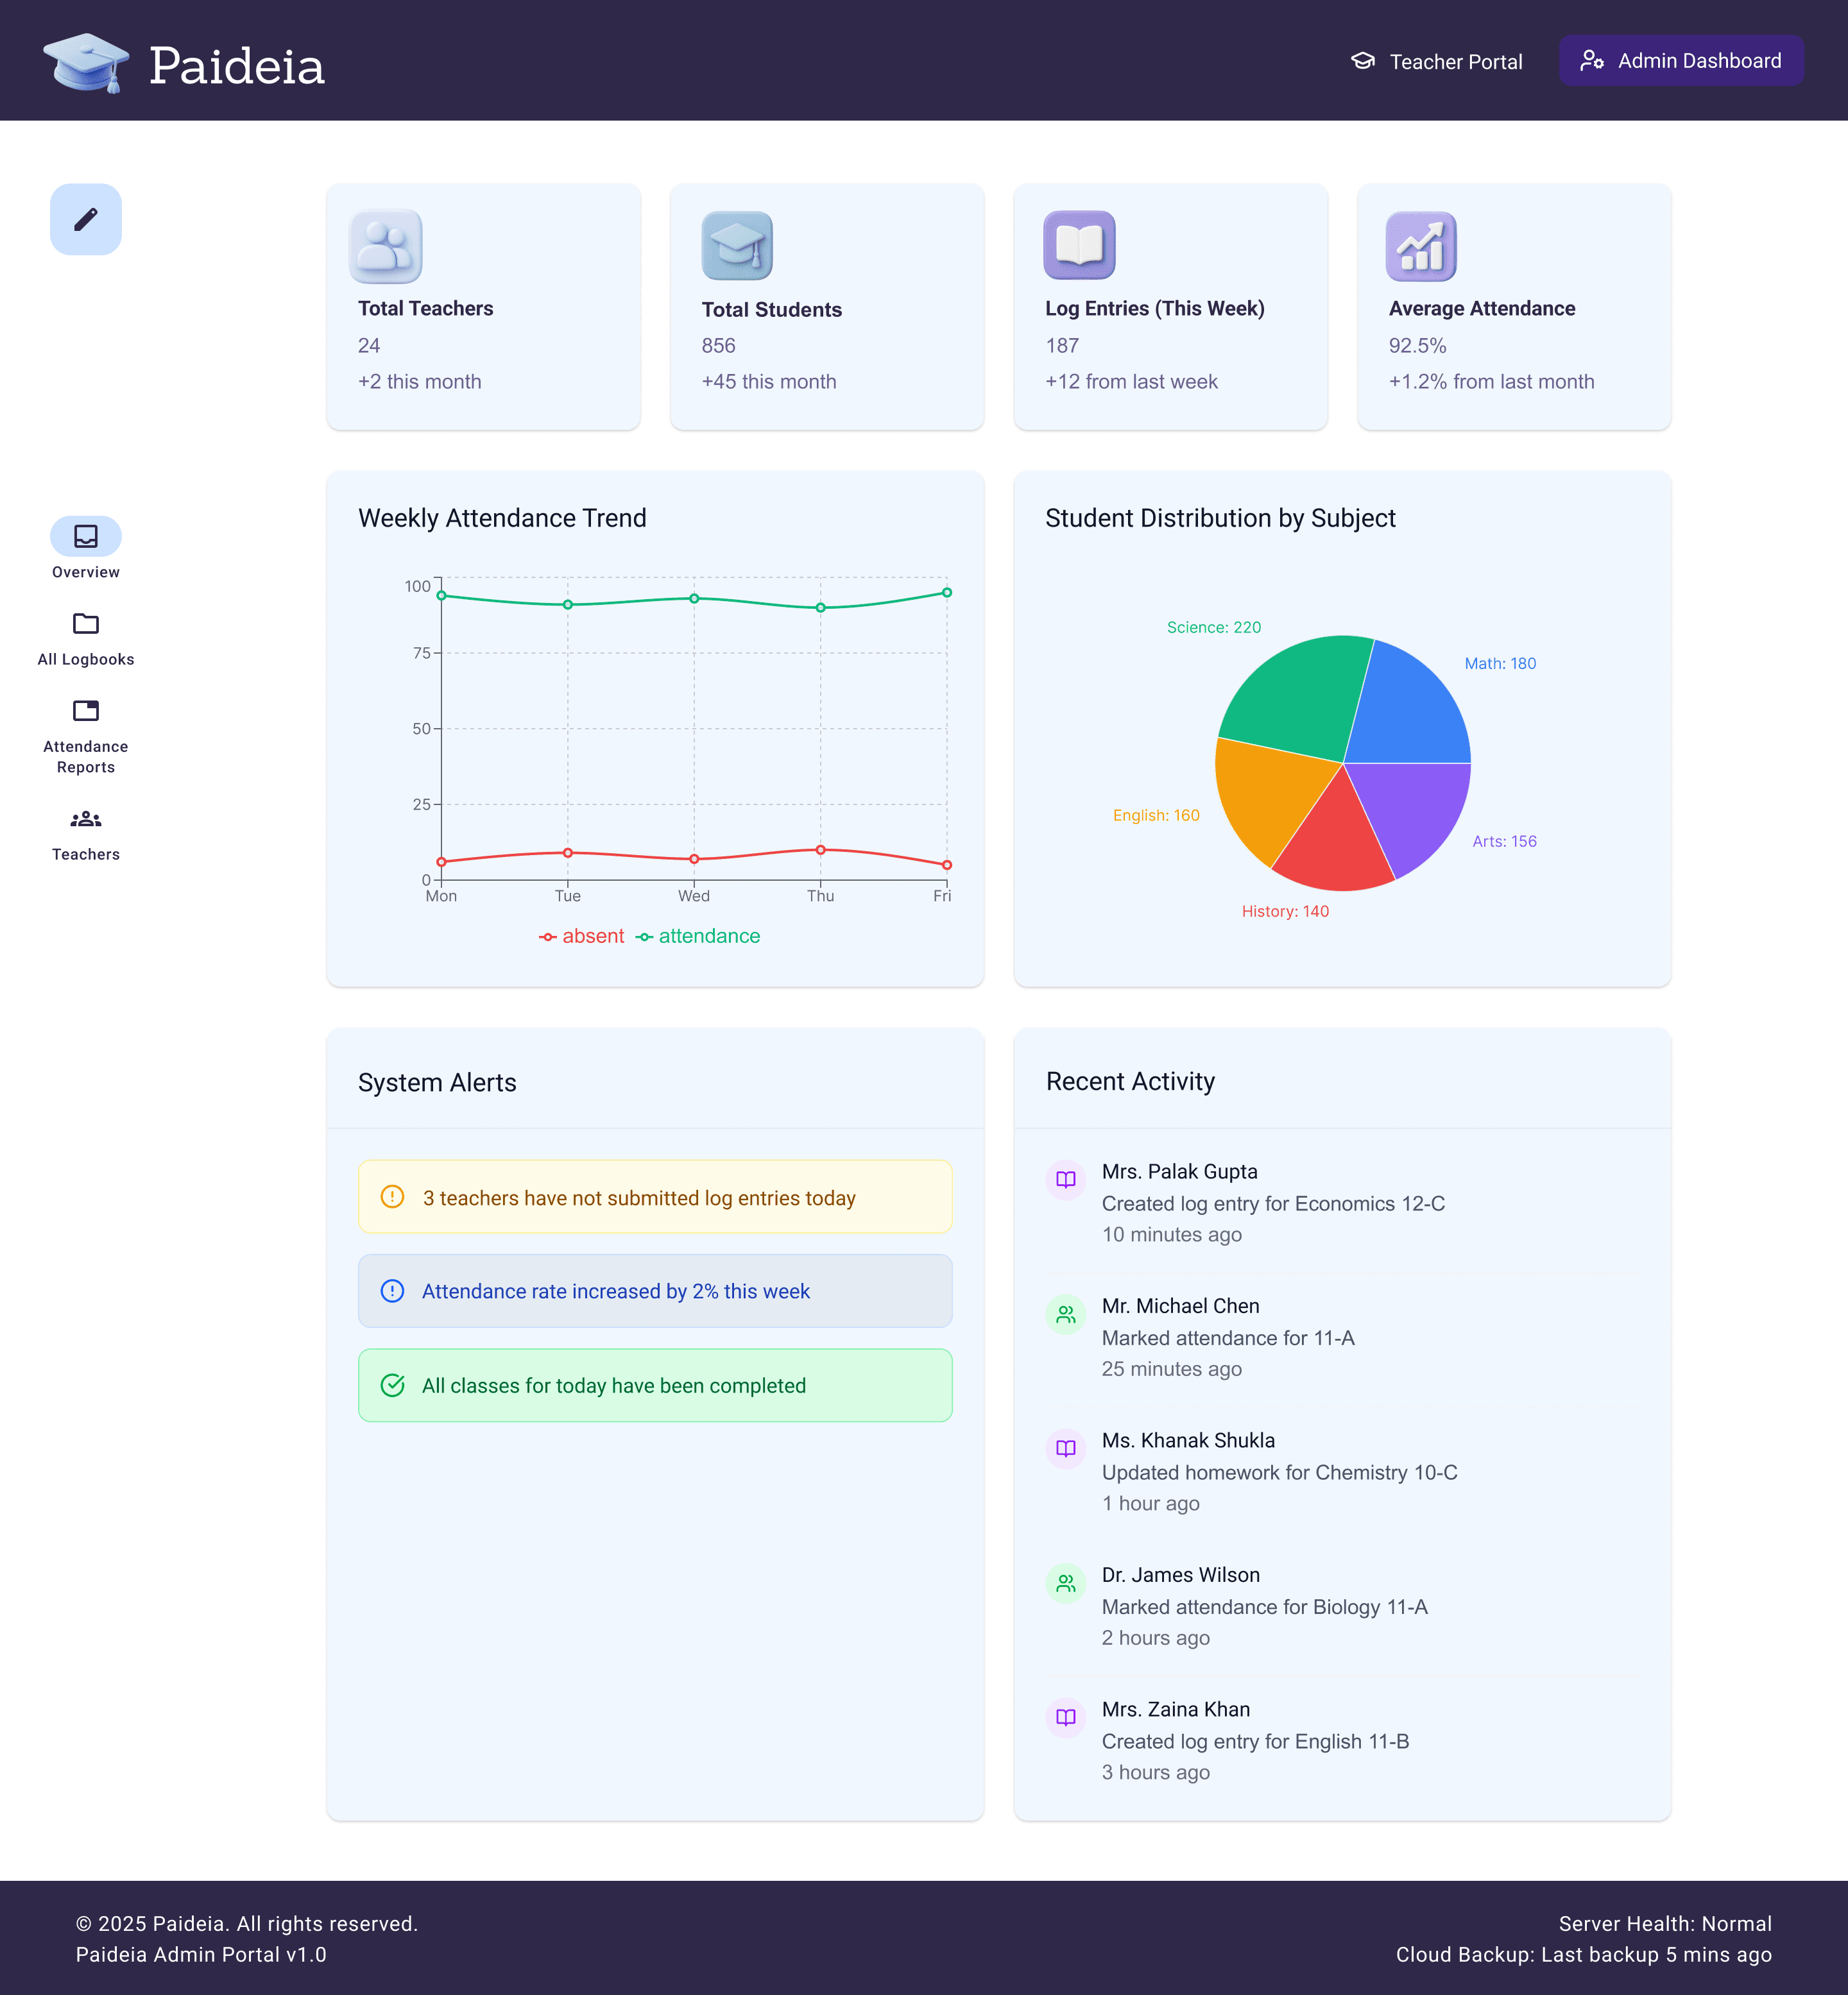The width and height of the screenshot is (1848, 1995).
Task: Click the attendance rate increased alert
Action: (655, 1291)
